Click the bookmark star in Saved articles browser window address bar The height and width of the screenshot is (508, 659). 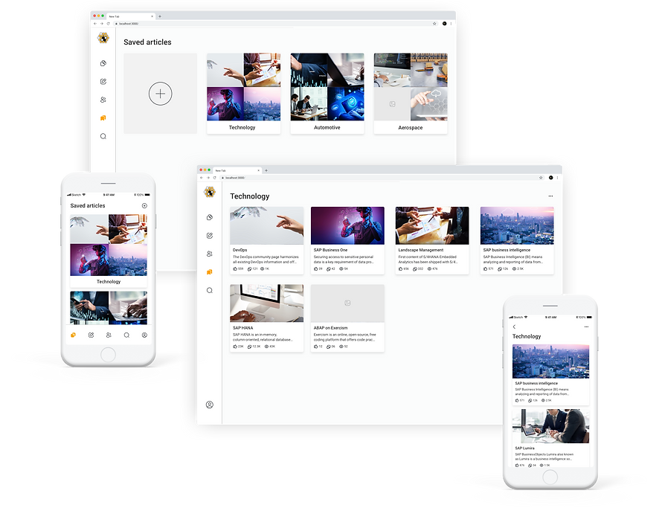point(434,24)
